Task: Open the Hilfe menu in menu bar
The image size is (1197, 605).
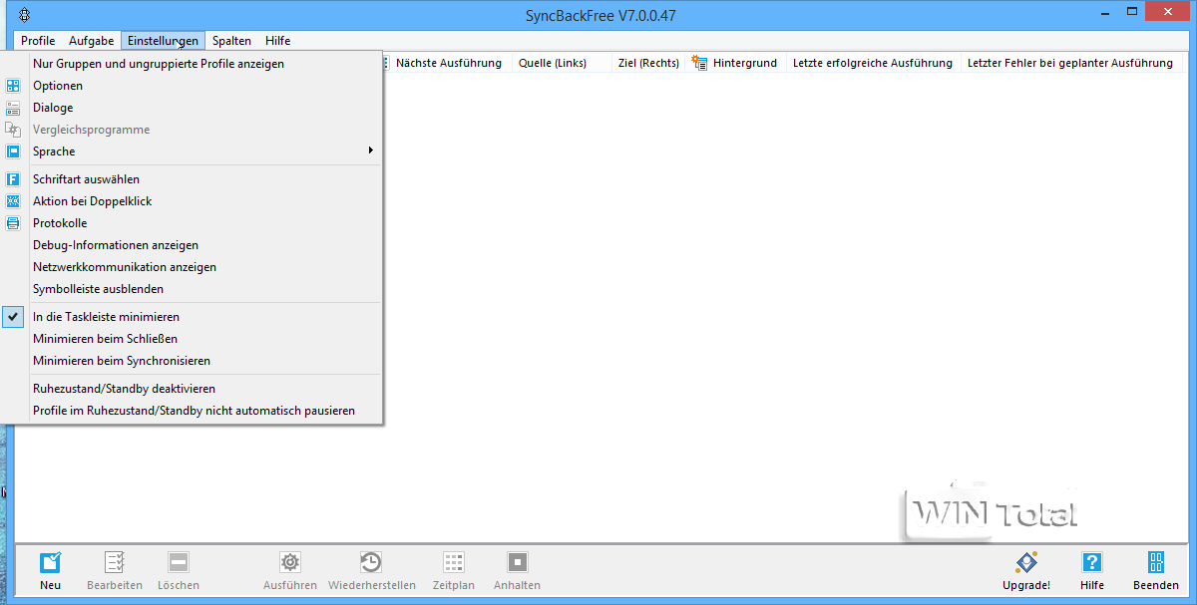Action: click(x=278, y=41)
